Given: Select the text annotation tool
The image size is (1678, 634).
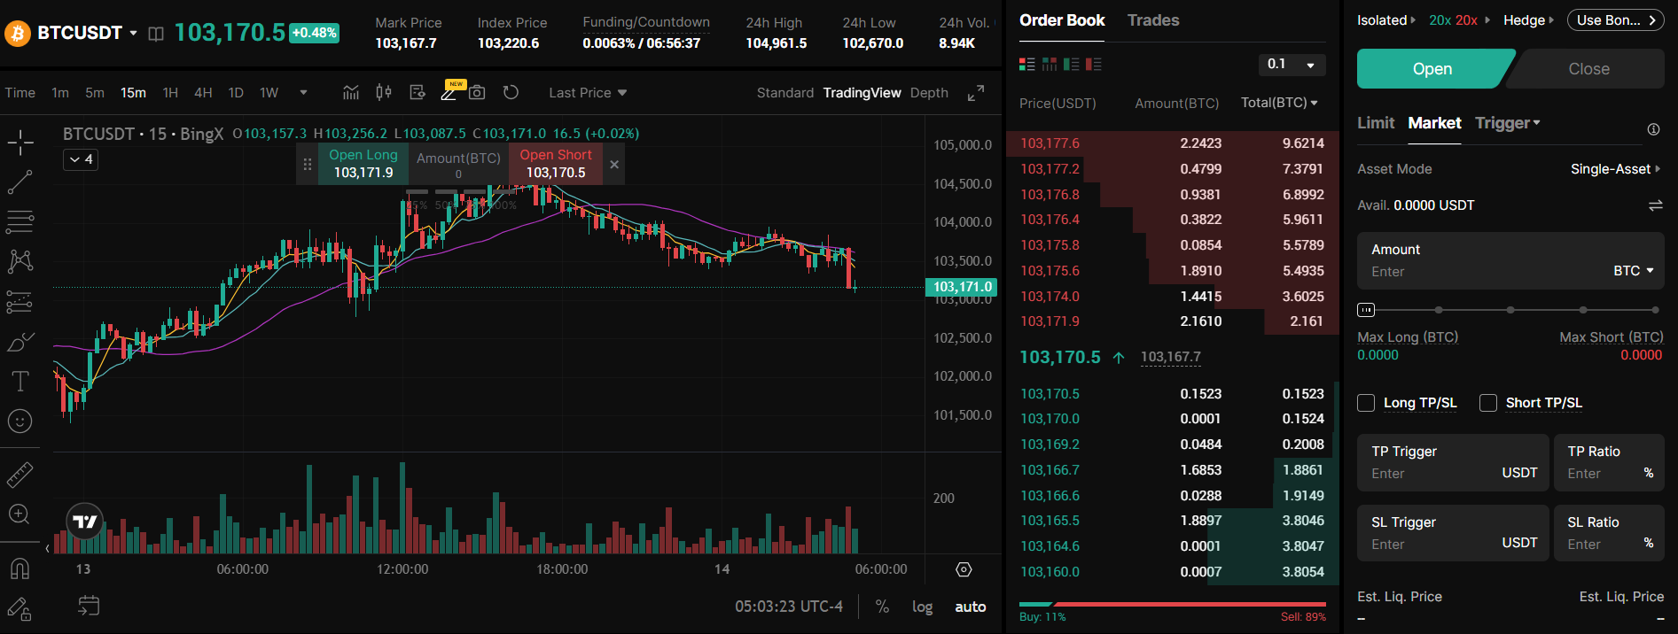Looking at the screenshot, I should tap(20, 382).
